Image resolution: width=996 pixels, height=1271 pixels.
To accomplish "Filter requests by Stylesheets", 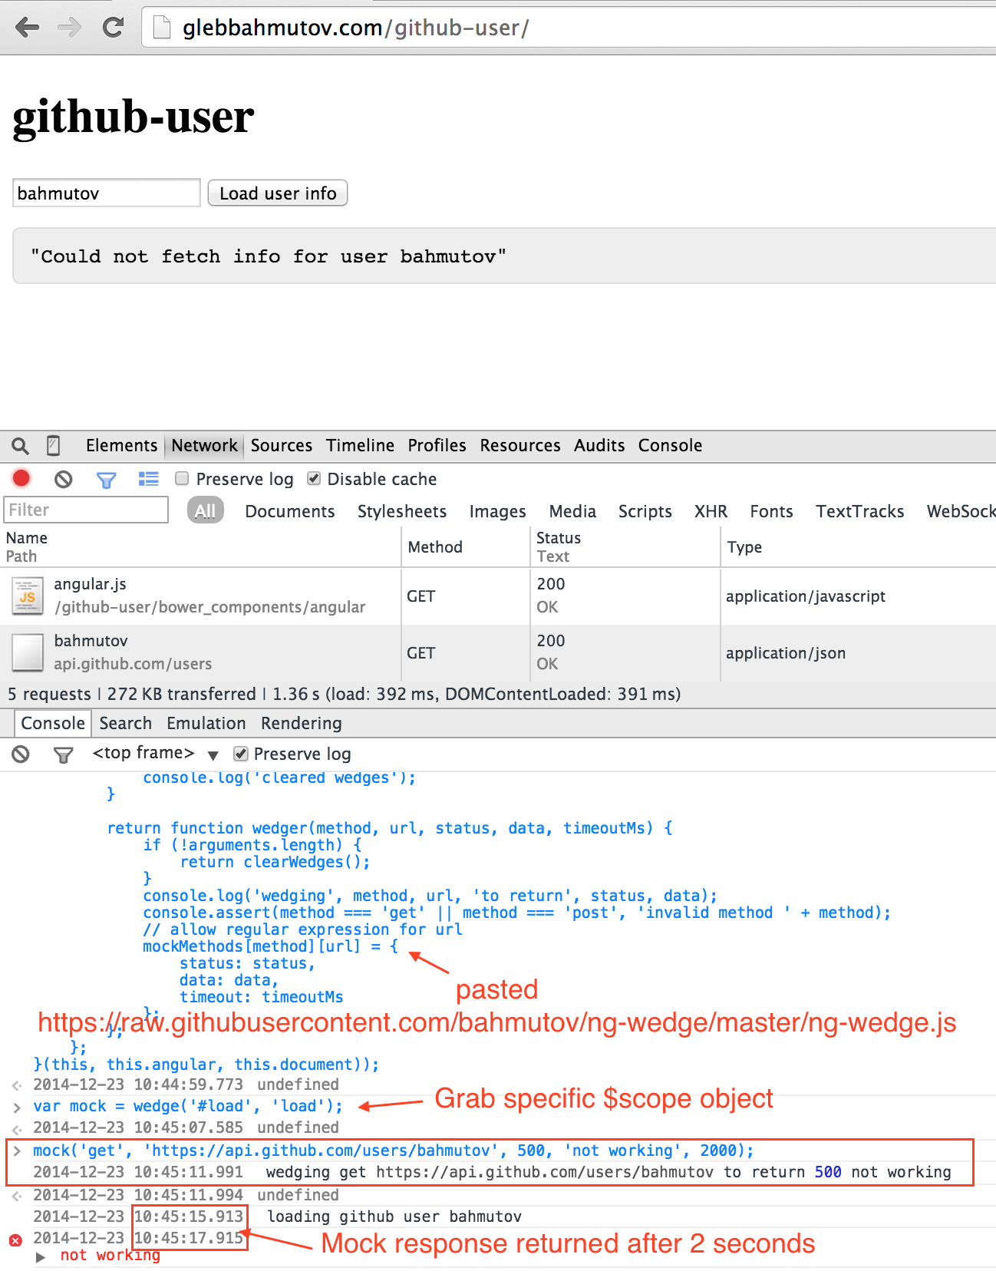I will (x=401, y=511).
